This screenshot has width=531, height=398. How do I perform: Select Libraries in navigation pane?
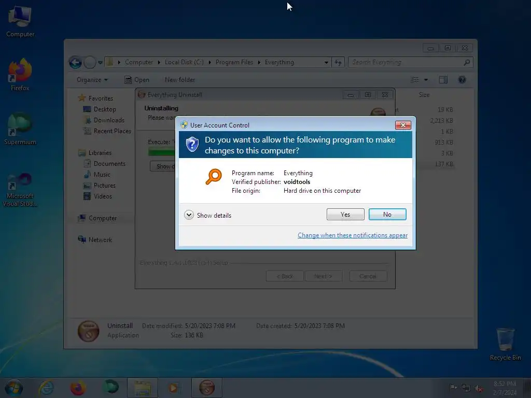click(x=100, y=153)
